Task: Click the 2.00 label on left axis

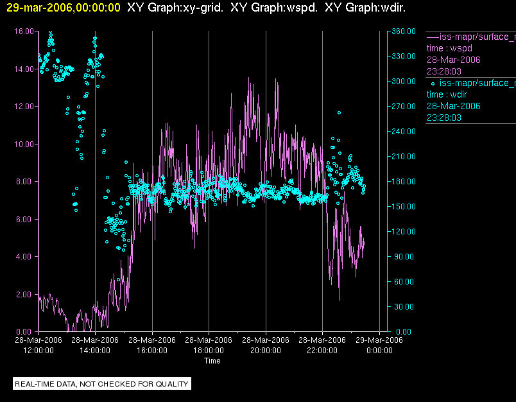Action: pyautogui.click(x=25, y=294)
